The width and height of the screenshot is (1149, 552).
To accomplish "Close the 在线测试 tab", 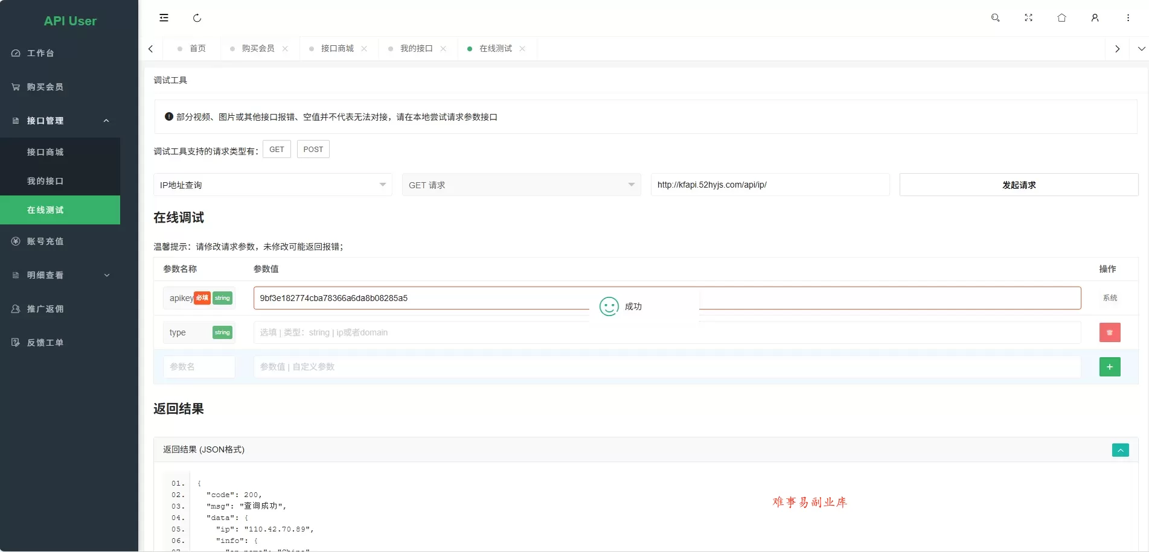I will pyautogui.click(x=522, y=49).
